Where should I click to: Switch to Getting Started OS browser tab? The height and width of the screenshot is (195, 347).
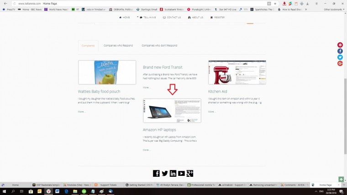(139, 185)
